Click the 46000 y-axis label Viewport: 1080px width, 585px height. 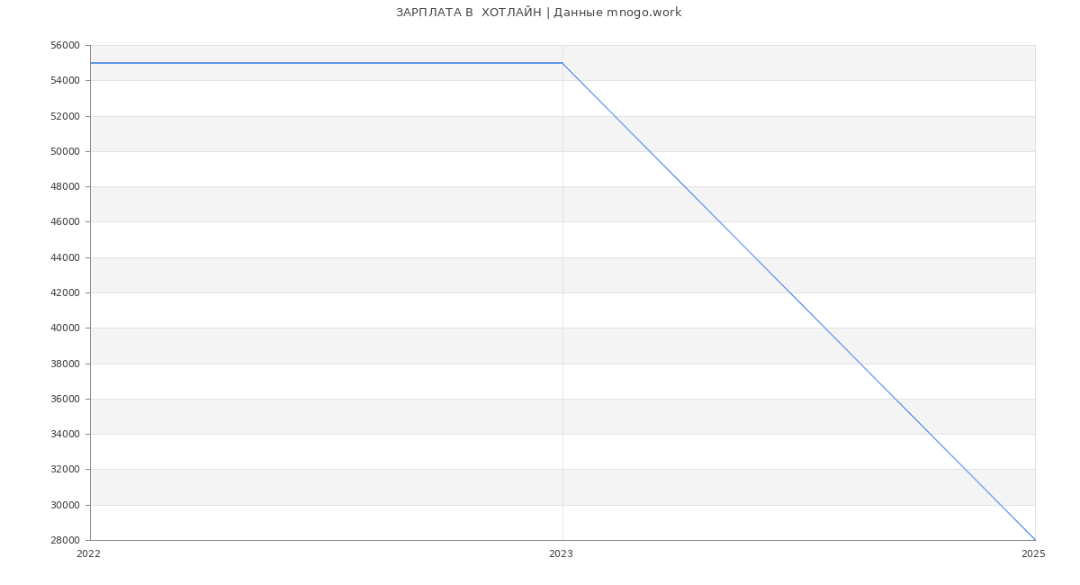point(66,222)
